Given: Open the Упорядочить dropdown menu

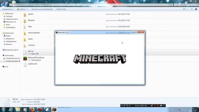Looking at the screenshot, I should coord(8,9).
